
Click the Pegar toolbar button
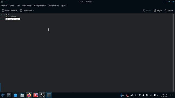click(x=158, y=11)
